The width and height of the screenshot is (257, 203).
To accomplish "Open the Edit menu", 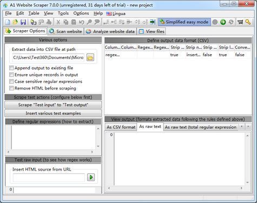I will tap(20, 14).
